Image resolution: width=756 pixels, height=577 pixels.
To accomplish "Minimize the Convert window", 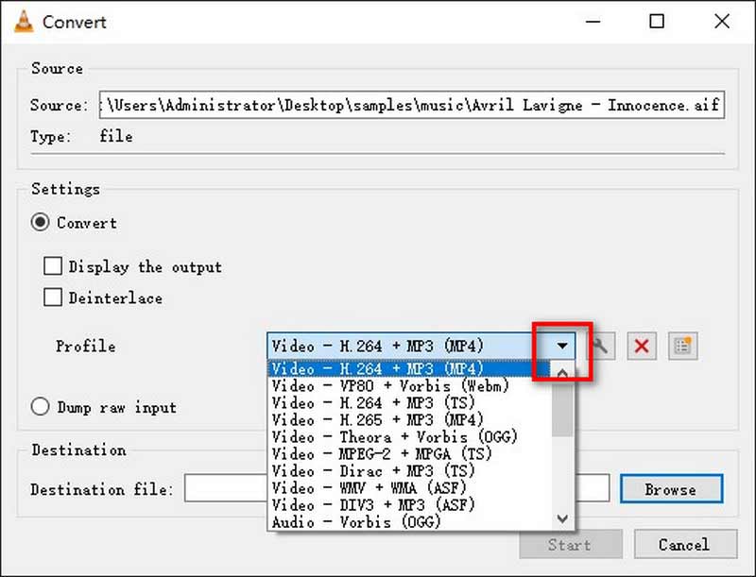I will click(593, 21).
